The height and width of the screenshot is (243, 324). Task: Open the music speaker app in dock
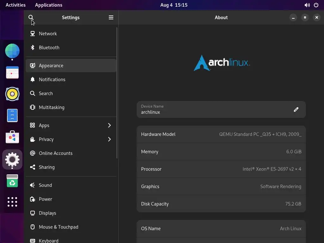click(x=12, y=94)
